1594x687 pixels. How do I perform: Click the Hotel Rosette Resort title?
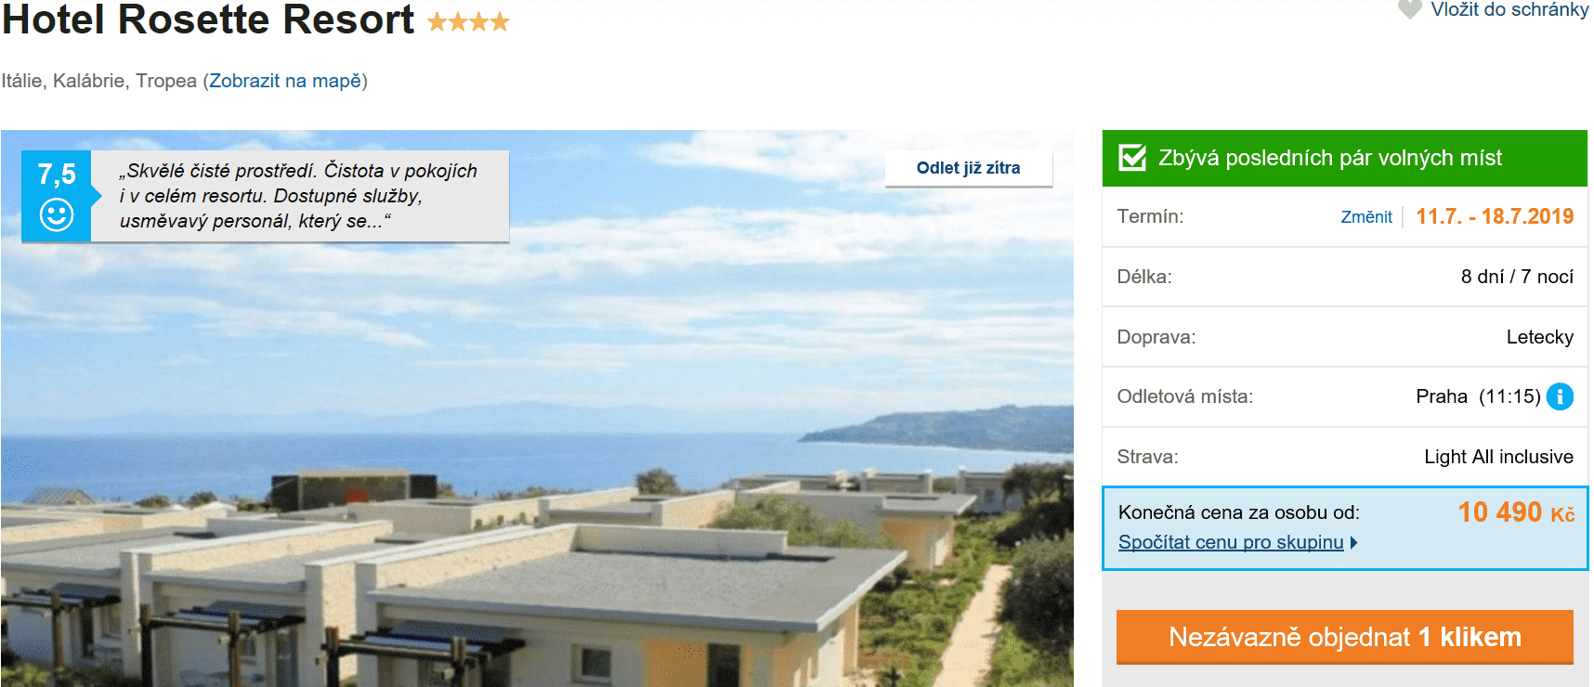(208, 20)
